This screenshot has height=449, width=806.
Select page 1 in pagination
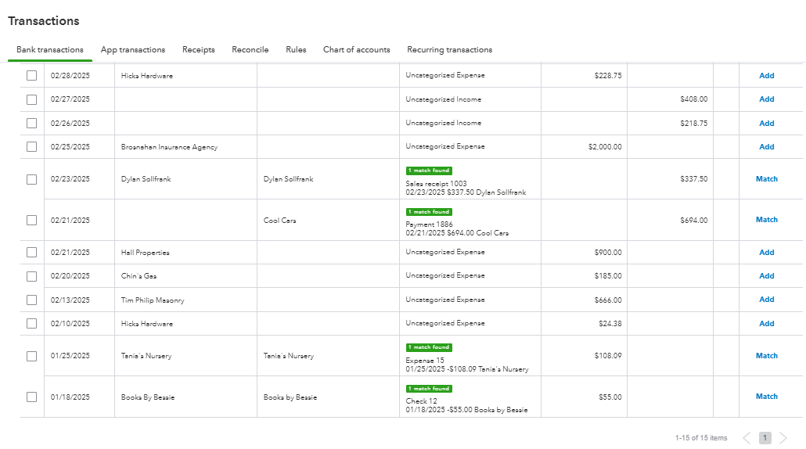pyautogui.click(x=765, y=438)
